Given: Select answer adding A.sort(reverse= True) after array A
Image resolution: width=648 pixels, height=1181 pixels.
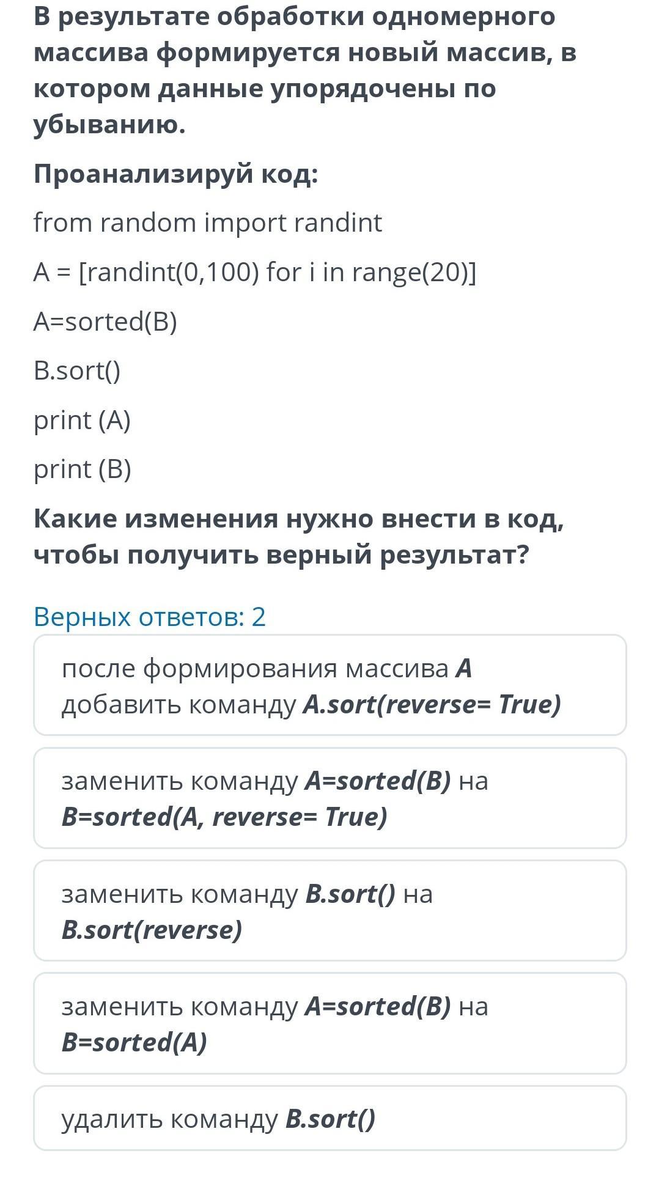Looking at the screenshot, I should point(330,685).
